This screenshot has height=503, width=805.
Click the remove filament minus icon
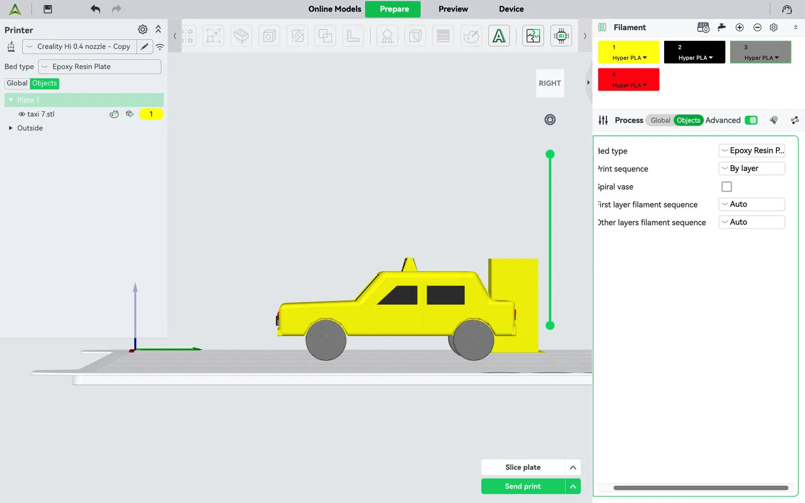pyautogui.click(x=757, y=28)
